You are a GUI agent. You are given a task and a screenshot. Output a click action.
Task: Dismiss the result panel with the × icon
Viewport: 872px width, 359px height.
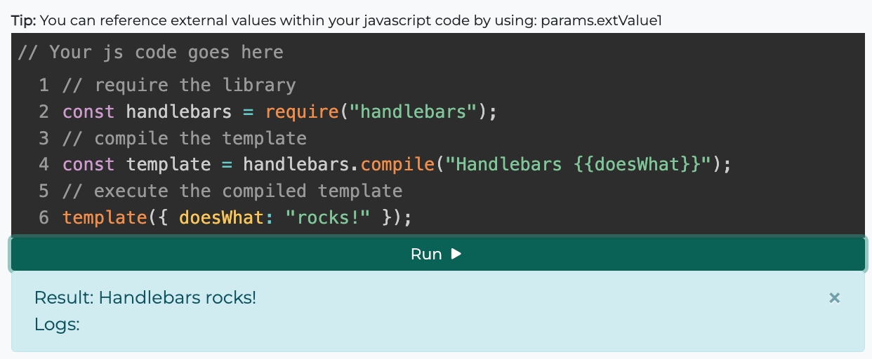(x=834, y=298)
